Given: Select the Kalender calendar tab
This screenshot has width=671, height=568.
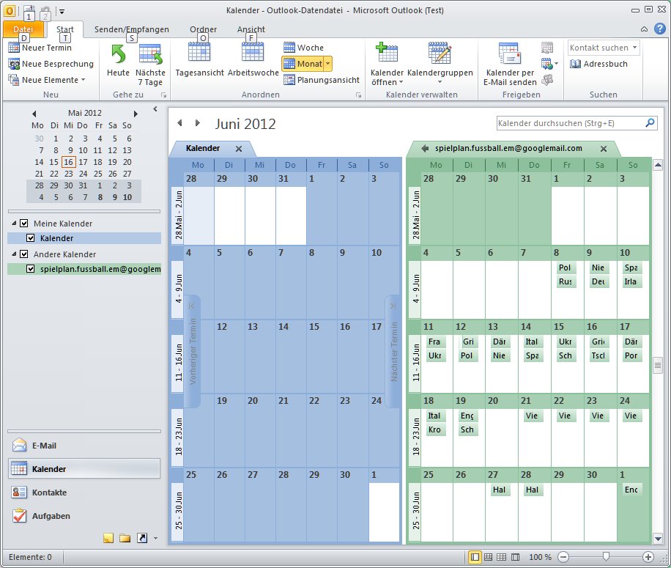Looking at the screenshot, I should pos(203,148).
